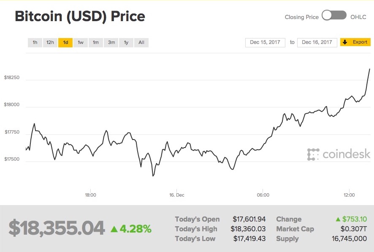
Task: Show the 3m price range
Action: pyautogui.click(x=111, y=42)
